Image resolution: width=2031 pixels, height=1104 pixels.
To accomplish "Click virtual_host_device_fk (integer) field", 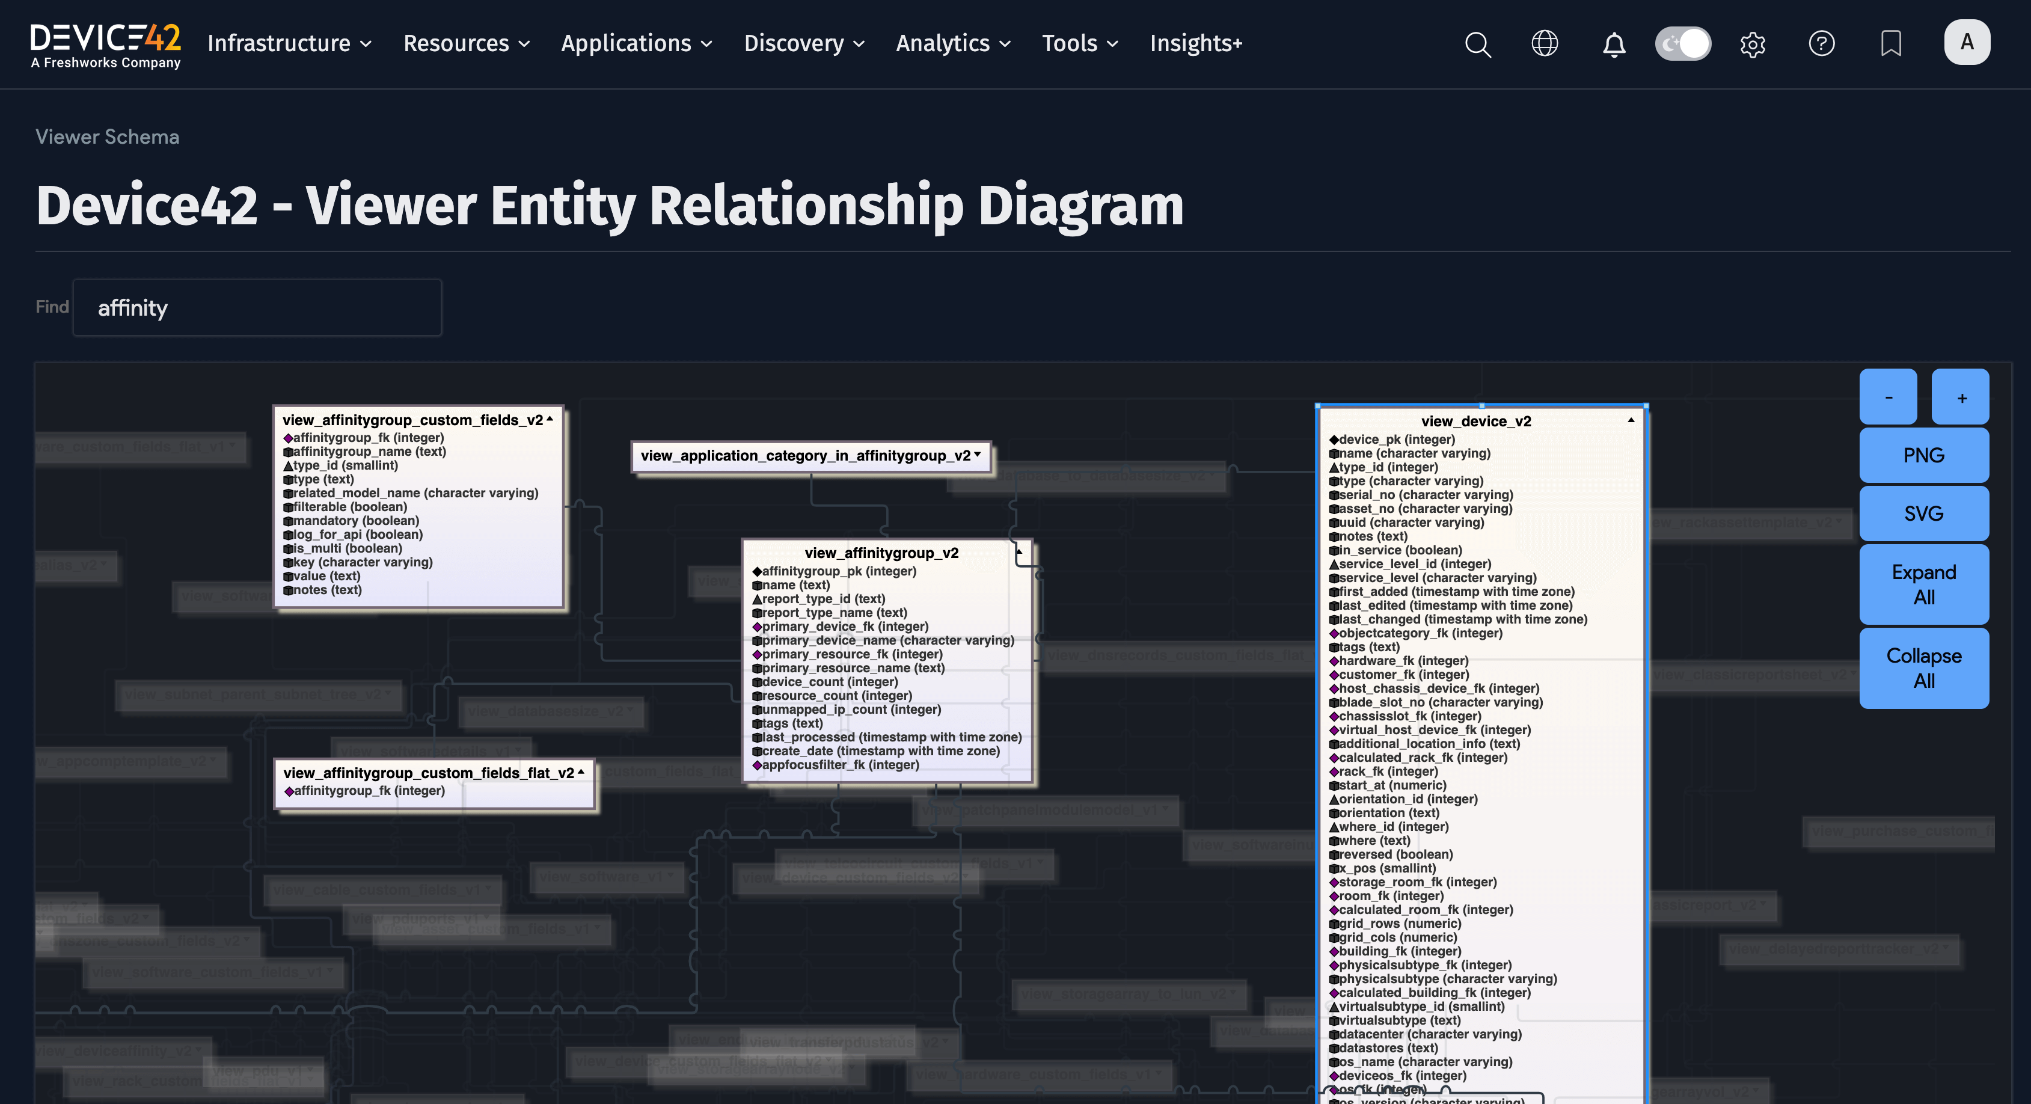I will 1429,729.
